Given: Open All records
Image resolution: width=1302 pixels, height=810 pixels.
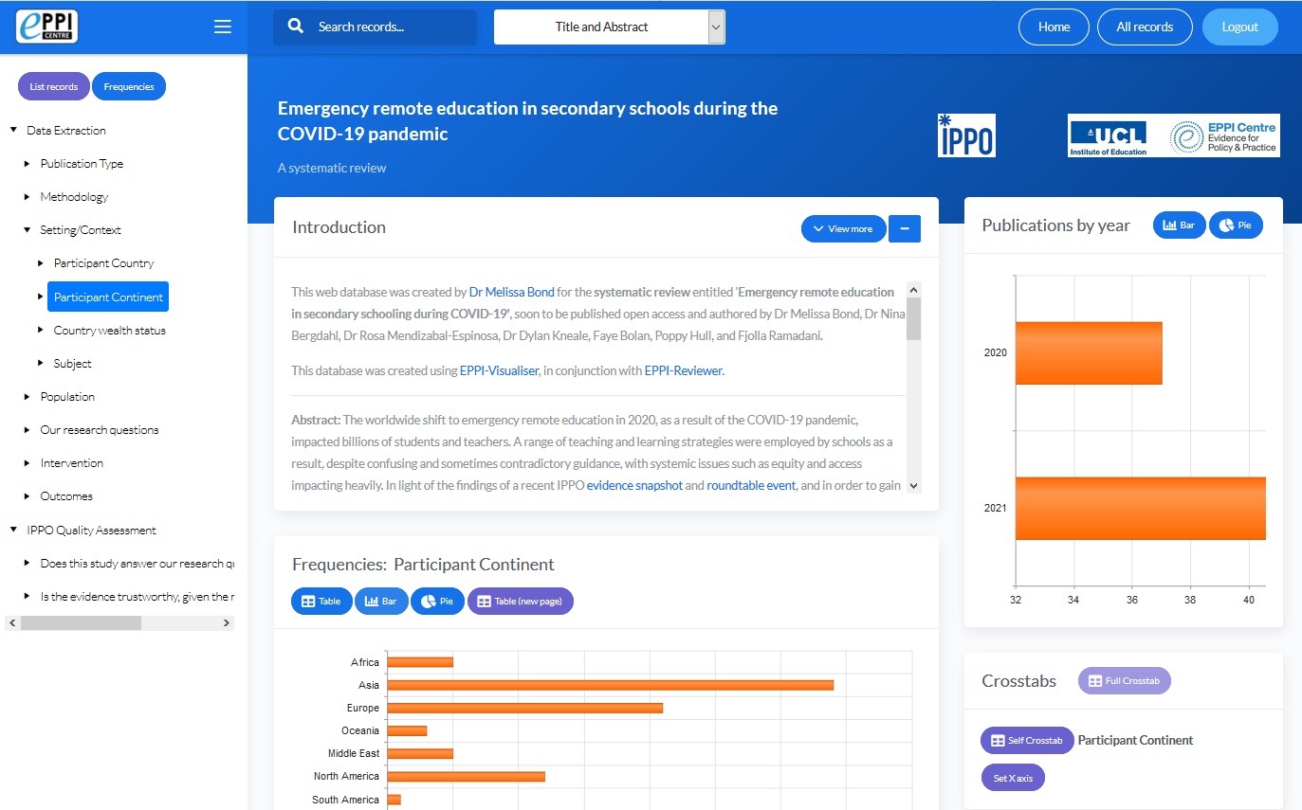Looking at the screenshot, I should click(1145, 27).
